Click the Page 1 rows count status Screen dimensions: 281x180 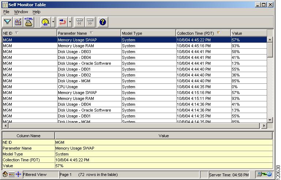point(130,175)
